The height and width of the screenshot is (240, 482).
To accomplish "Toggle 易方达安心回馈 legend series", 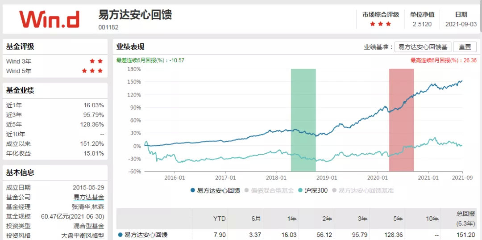I will point(215,190).
